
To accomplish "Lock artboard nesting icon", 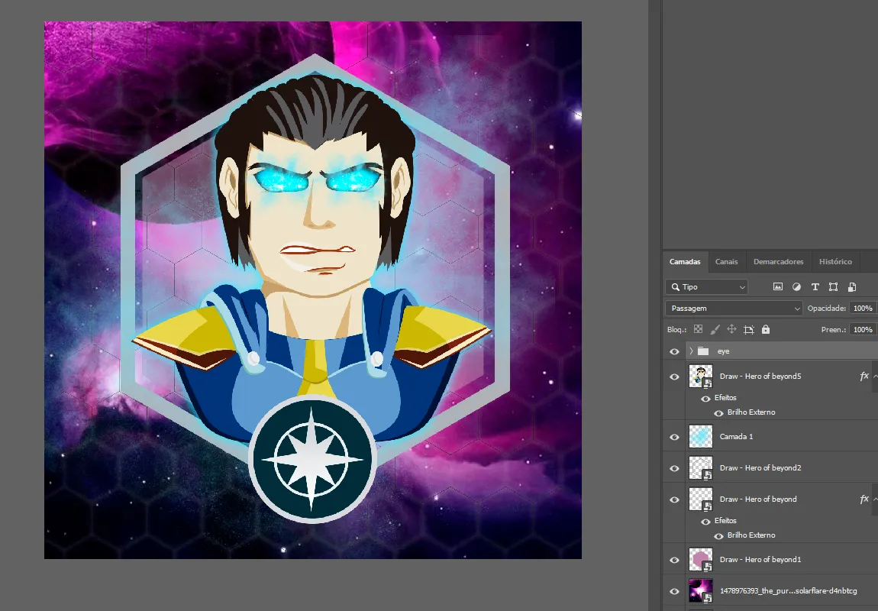I will click(x=749, y=329).
